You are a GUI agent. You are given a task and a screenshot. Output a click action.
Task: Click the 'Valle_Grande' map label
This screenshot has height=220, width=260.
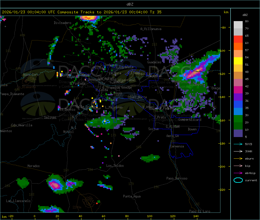point(86,106)
